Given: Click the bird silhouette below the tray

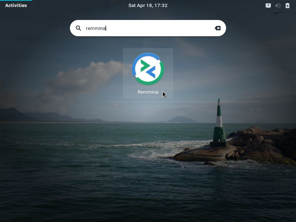Looking at the screenshot, I should (x=277, y=13).
